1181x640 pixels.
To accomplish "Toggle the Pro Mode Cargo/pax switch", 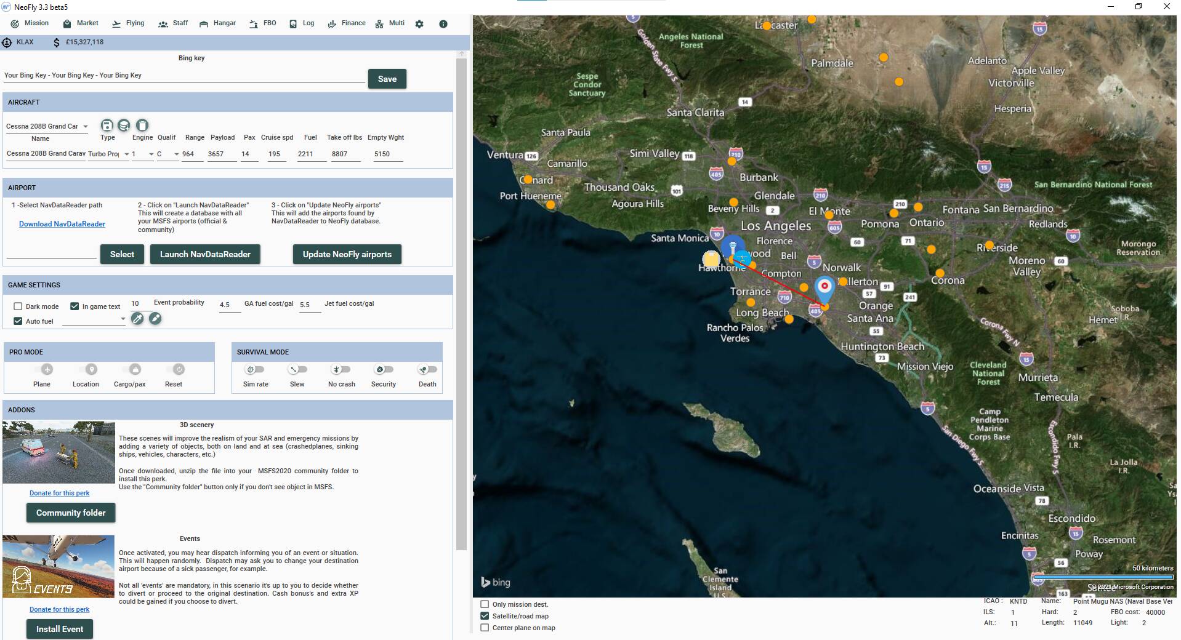I will point(133,369).
